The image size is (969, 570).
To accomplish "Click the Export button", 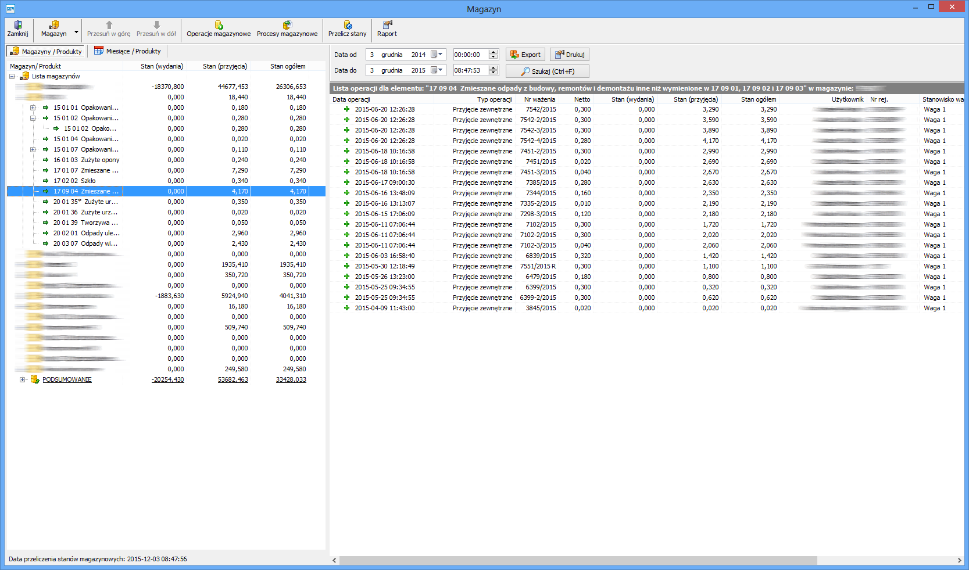I will click(525, 55).
